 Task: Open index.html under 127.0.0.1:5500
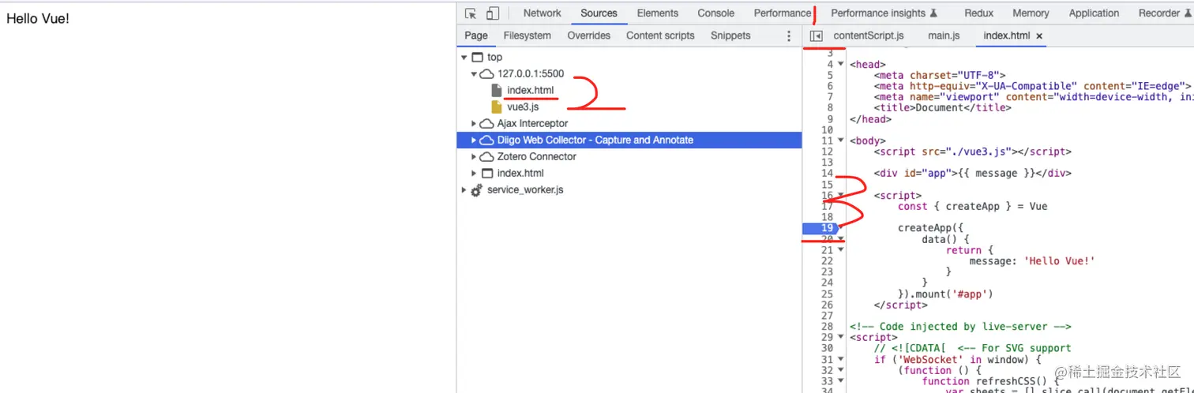tap(531, 90)
